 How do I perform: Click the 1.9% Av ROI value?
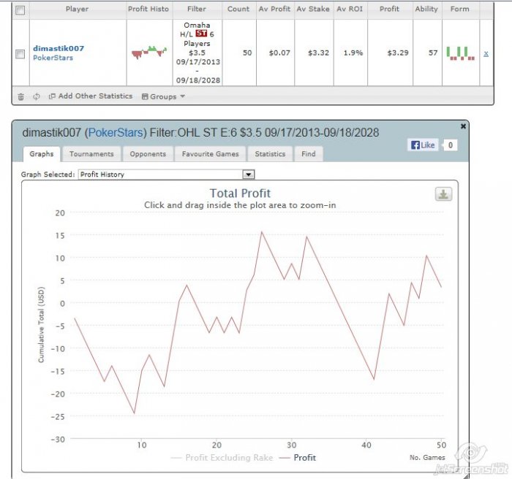coord(353,53)
